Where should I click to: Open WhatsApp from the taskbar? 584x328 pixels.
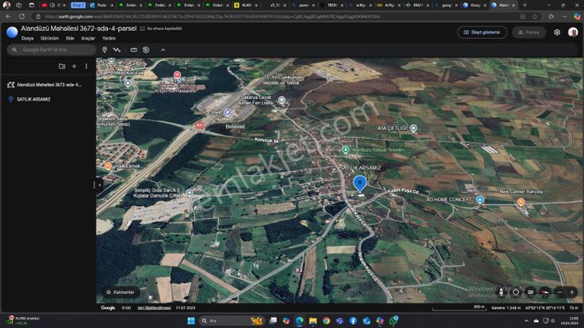click(394, 321)
